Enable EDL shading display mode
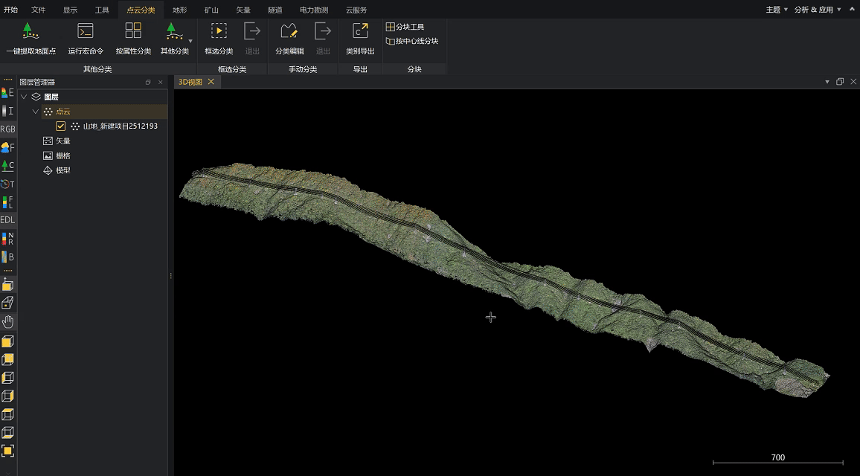The image size is (860, 476). pos(7,220)
